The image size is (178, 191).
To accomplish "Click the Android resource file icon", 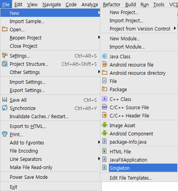I will [x=105, y=64].
